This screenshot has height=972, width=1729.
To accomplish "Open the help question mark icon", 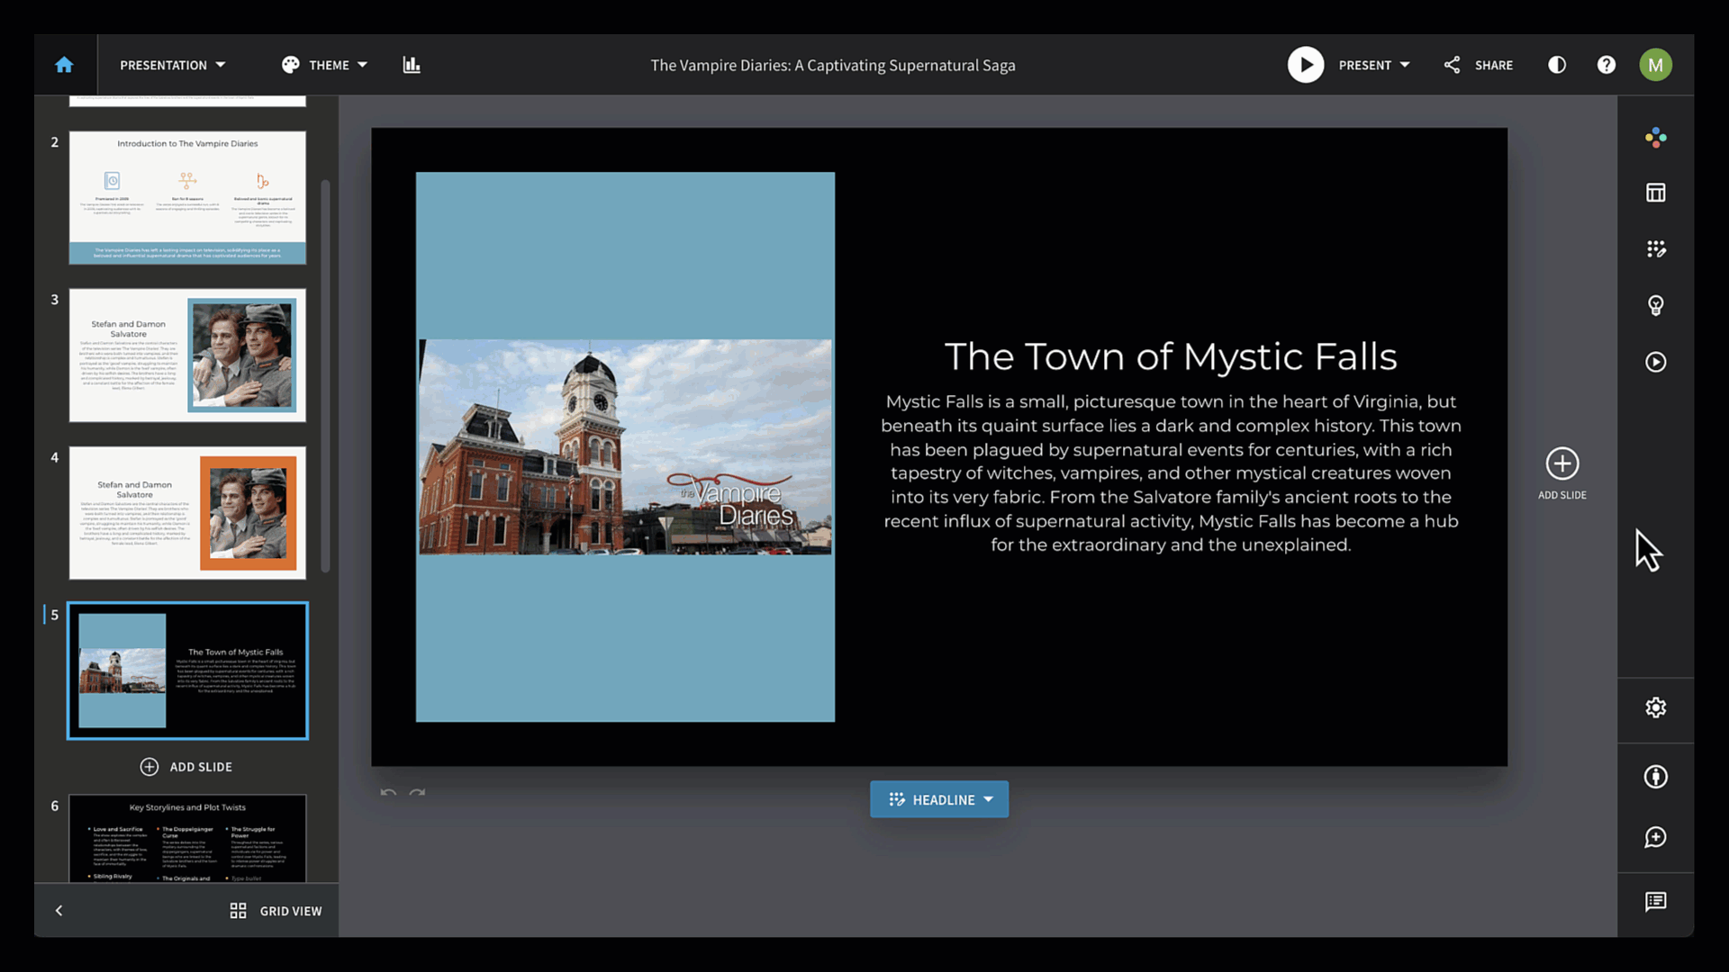I will (x=1607, y=65).
